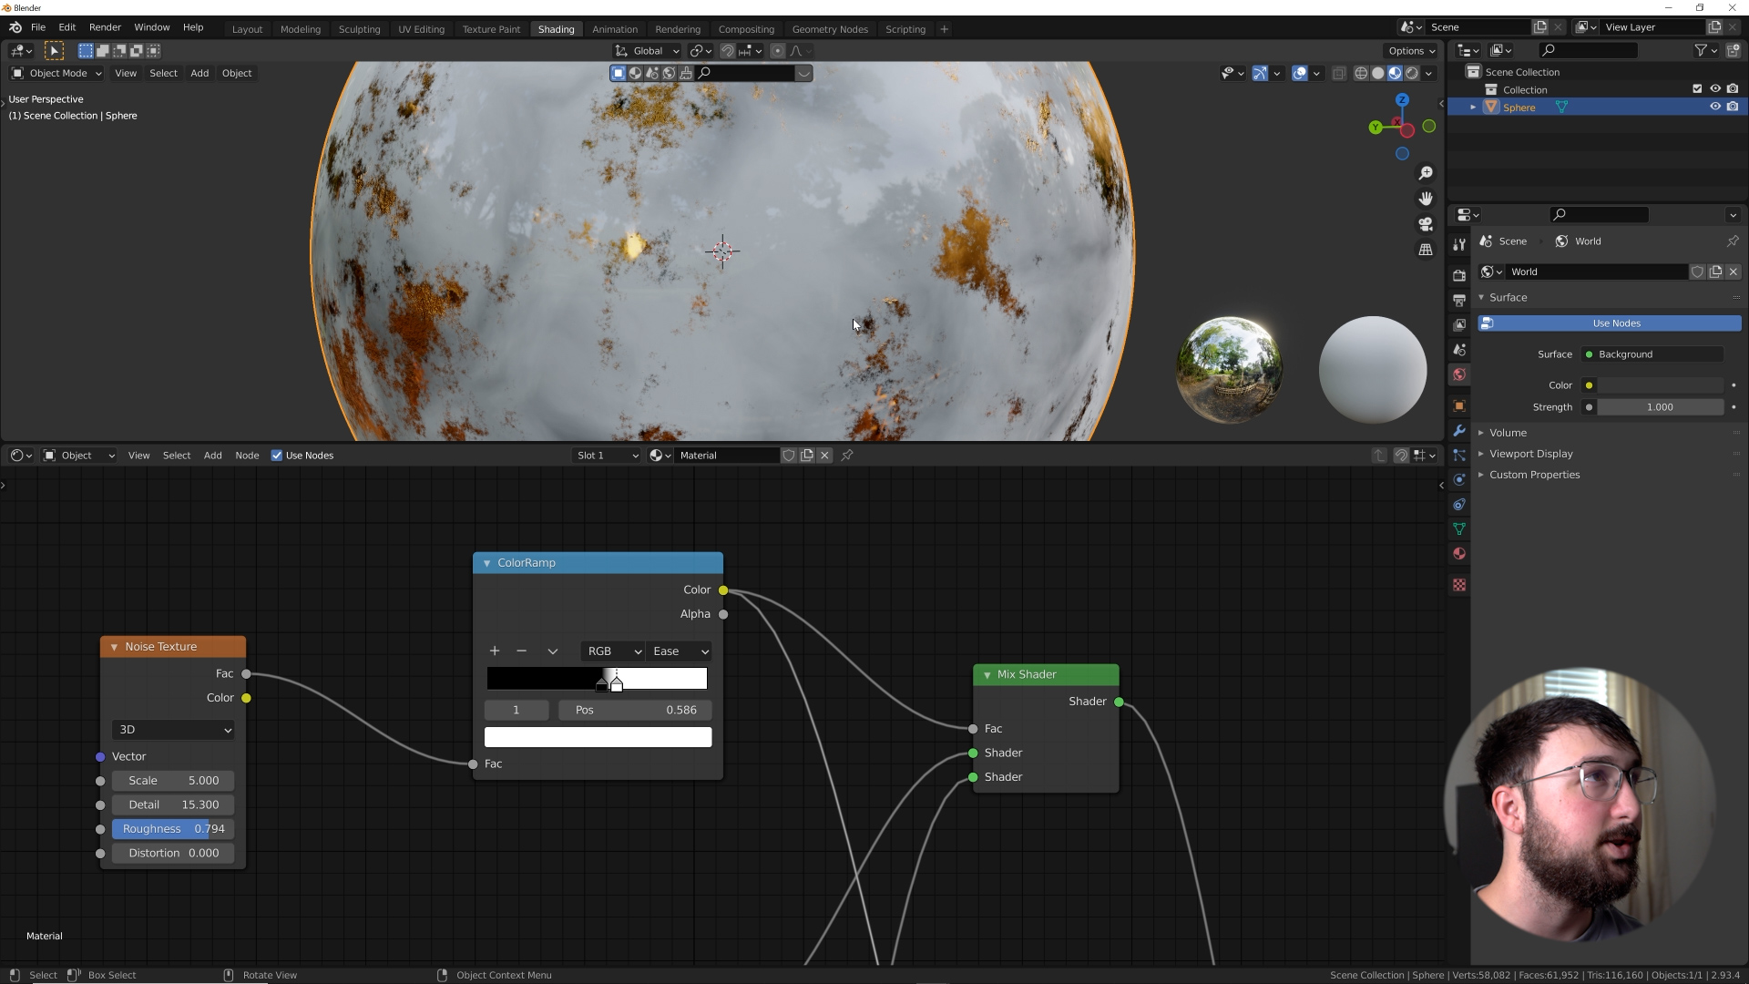Switch to orthographic grid view icon
Screen dimensions: 1749x984
1426,250
